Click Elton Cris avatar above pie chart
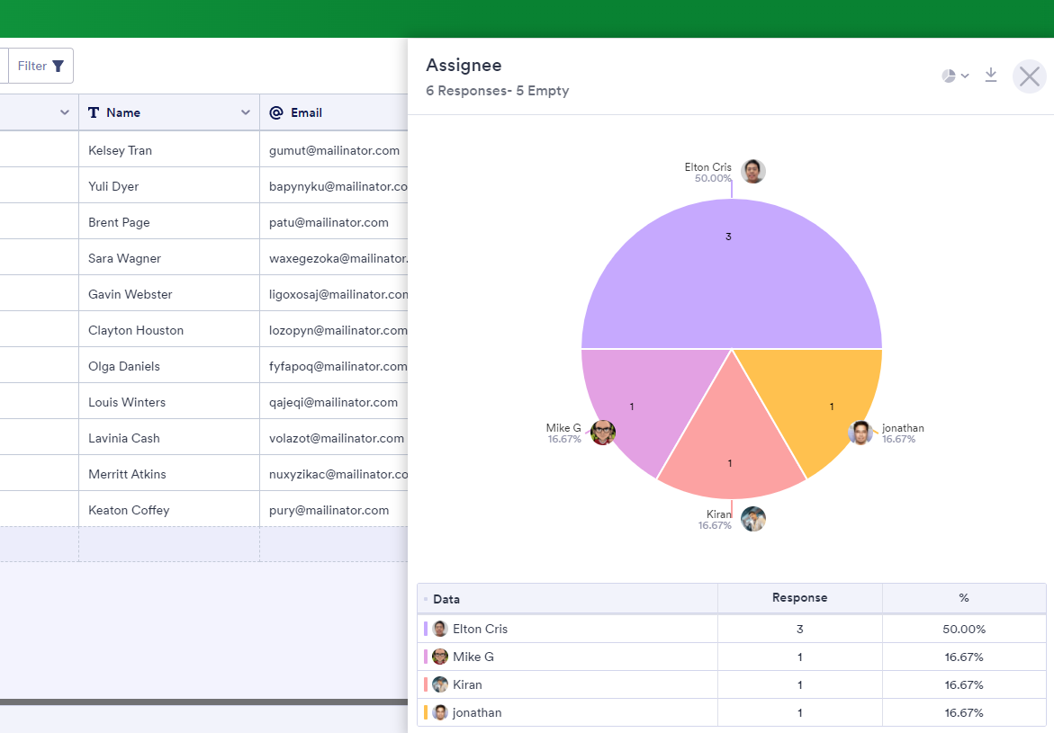1054x733 pixels. pos(753,171)
